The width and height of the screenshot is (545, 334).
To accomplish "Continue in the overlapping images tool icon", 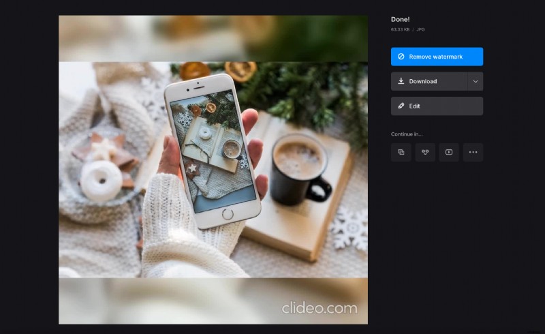I will coord(401,153).
